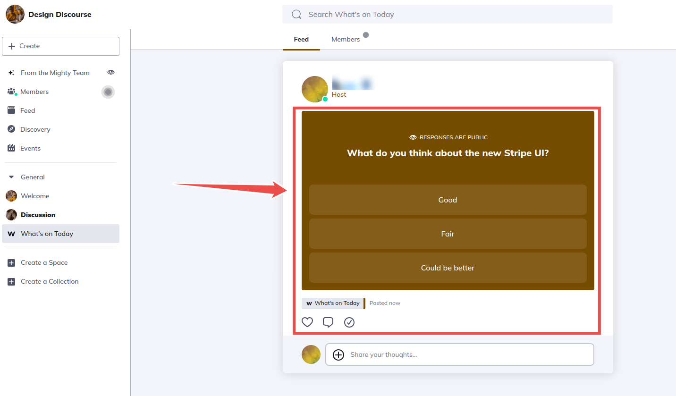Click the Create a Collection label
Viewport: 676px width, 396px height.
pyautogui.click(x=50, y=281)
